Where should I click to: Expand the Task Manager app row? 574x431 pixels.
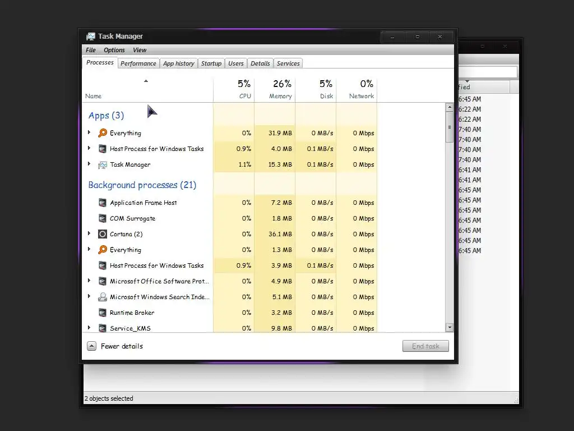click(89, 164)
